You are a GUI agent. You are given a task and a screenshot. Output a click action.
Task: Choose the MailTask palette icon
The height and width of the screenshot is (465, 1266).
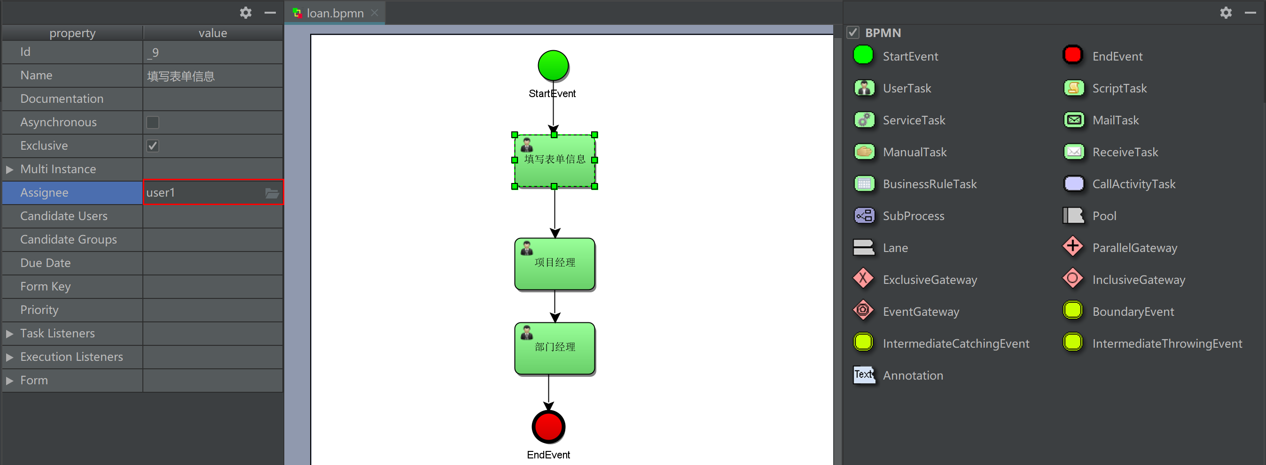click(x=1073, y=120)
